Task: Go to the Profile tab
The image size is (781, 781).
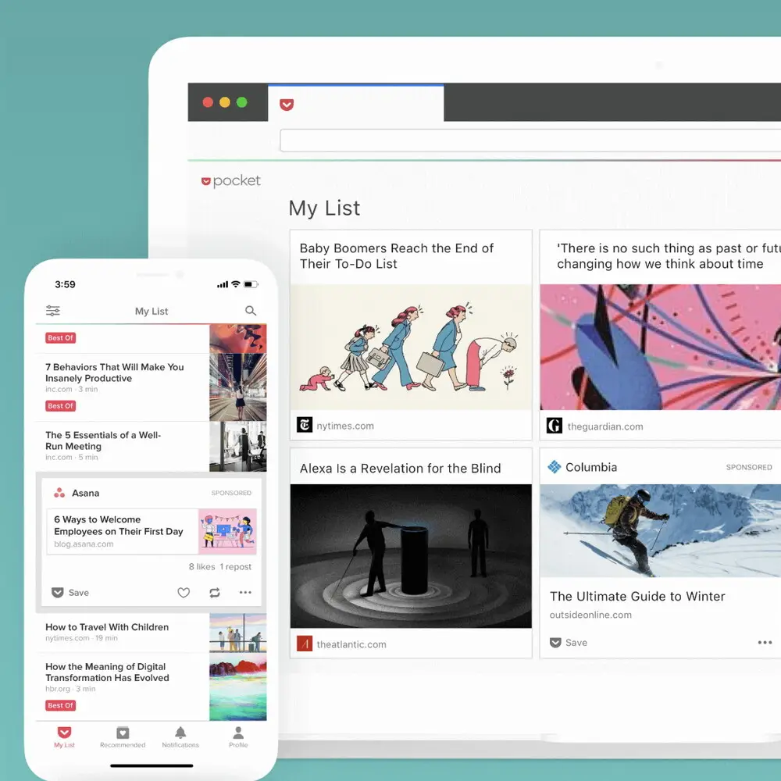Action: 238,736
